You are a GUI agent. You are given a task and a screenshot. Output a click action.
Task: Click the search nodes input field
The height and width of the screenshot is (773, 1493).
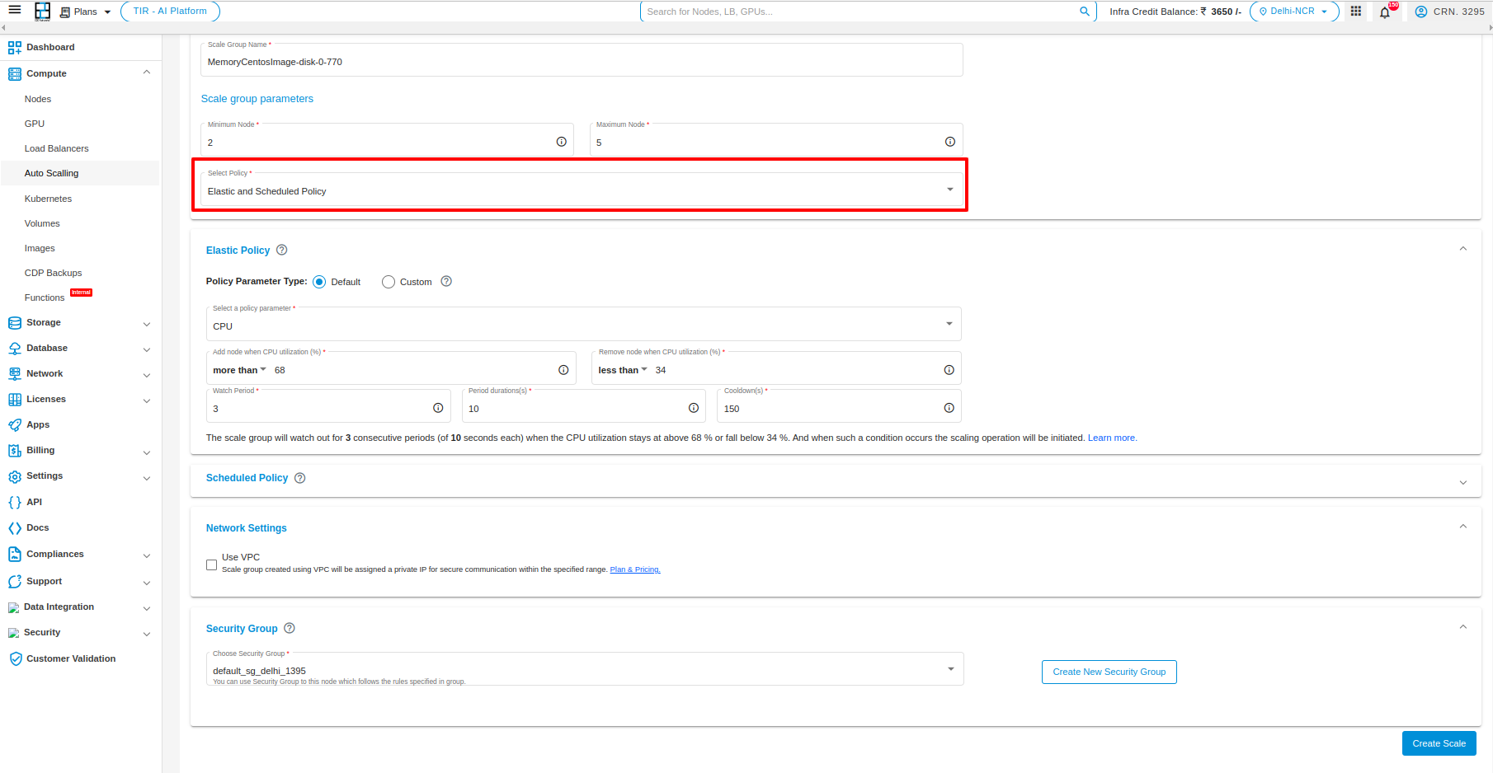pos(860,12)
